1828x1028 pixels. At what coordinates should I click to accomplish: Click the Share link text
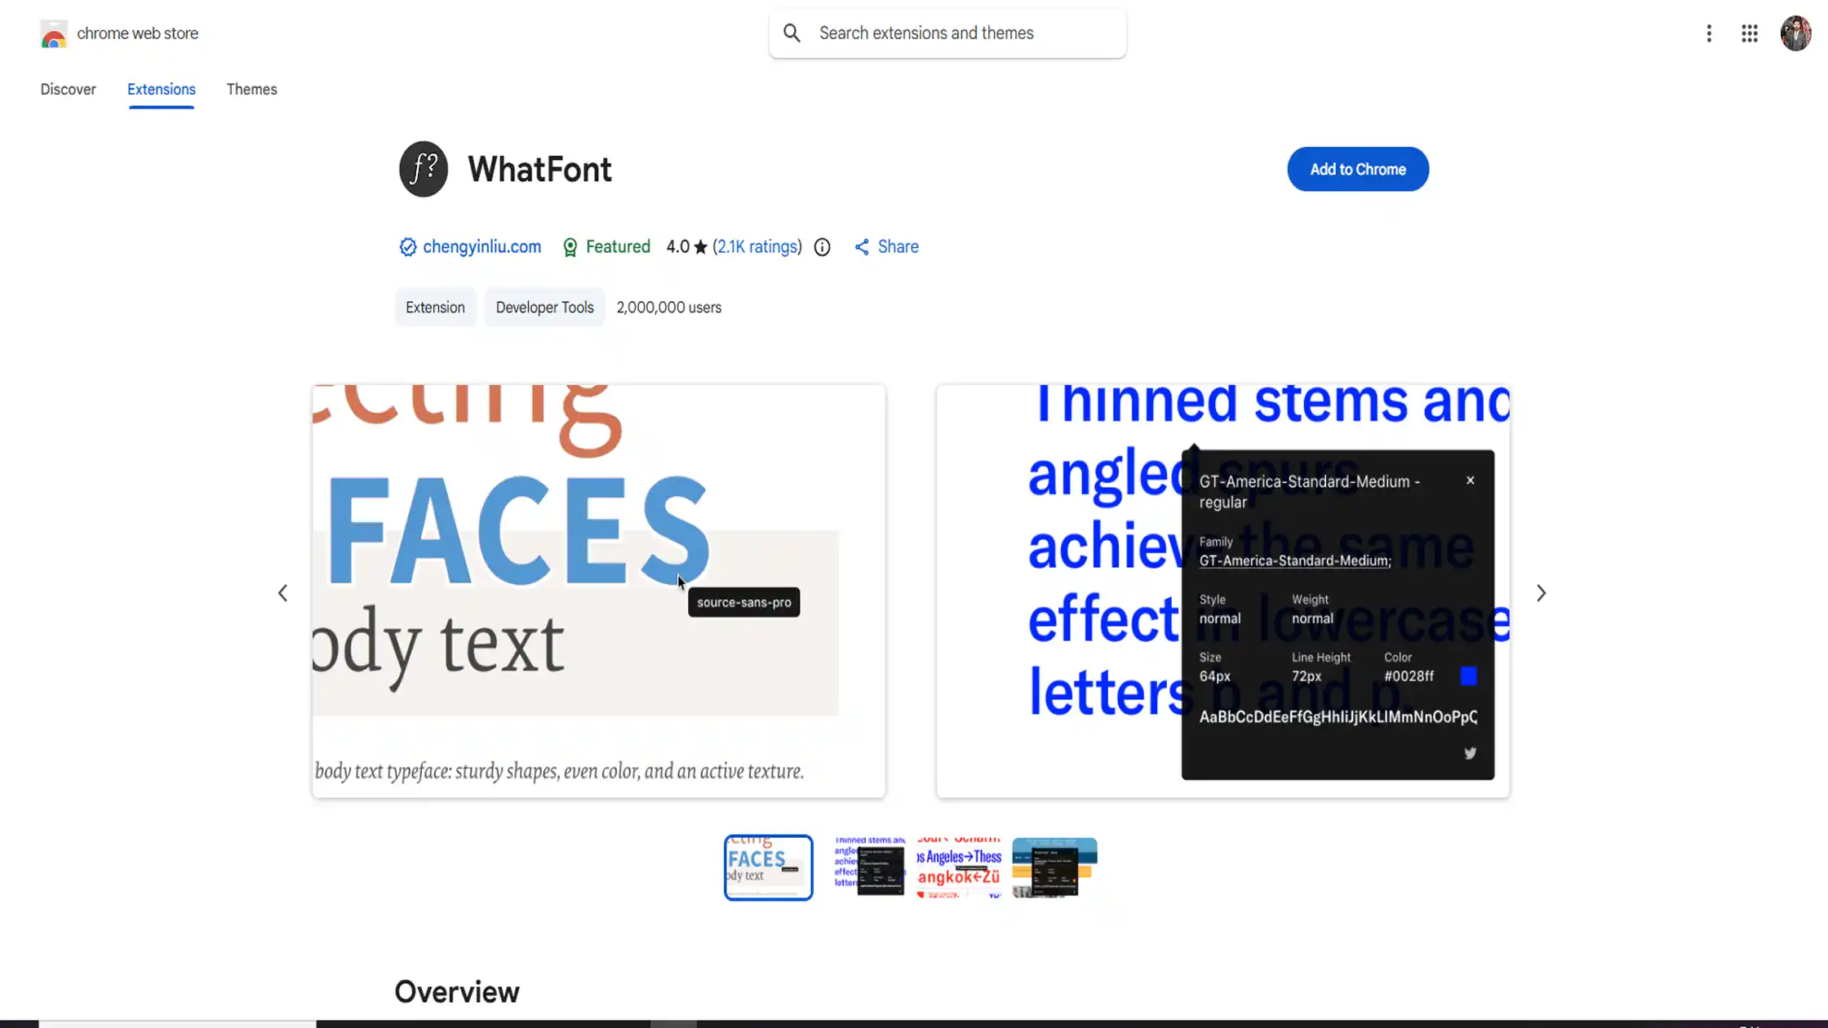click(x=898, y=247)
